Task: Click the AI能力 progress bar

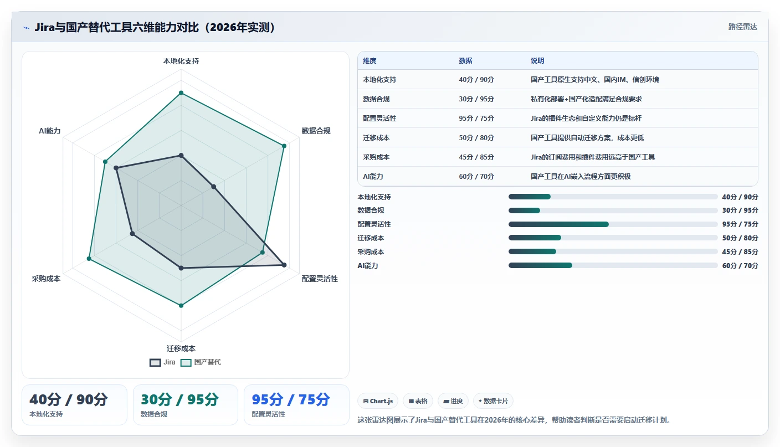Action: [x=613, y=266]
